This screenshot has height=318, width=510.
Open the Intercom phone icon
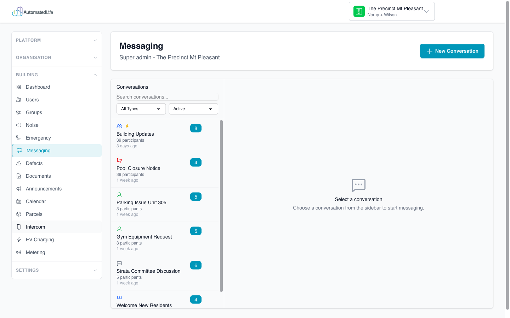point(19,227)
